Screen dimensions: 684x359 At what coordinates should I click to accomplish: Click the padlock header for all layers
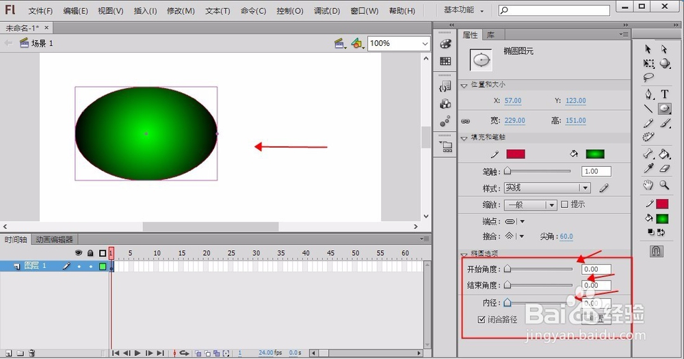90,252
